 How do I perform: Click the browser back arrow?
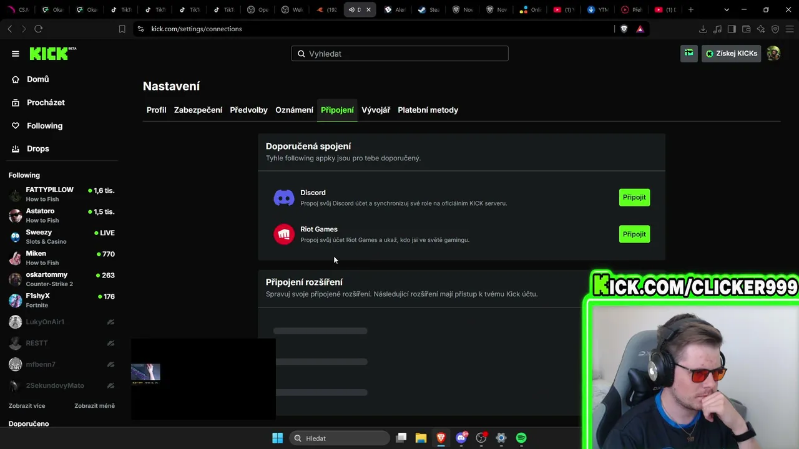pos(10,29)
